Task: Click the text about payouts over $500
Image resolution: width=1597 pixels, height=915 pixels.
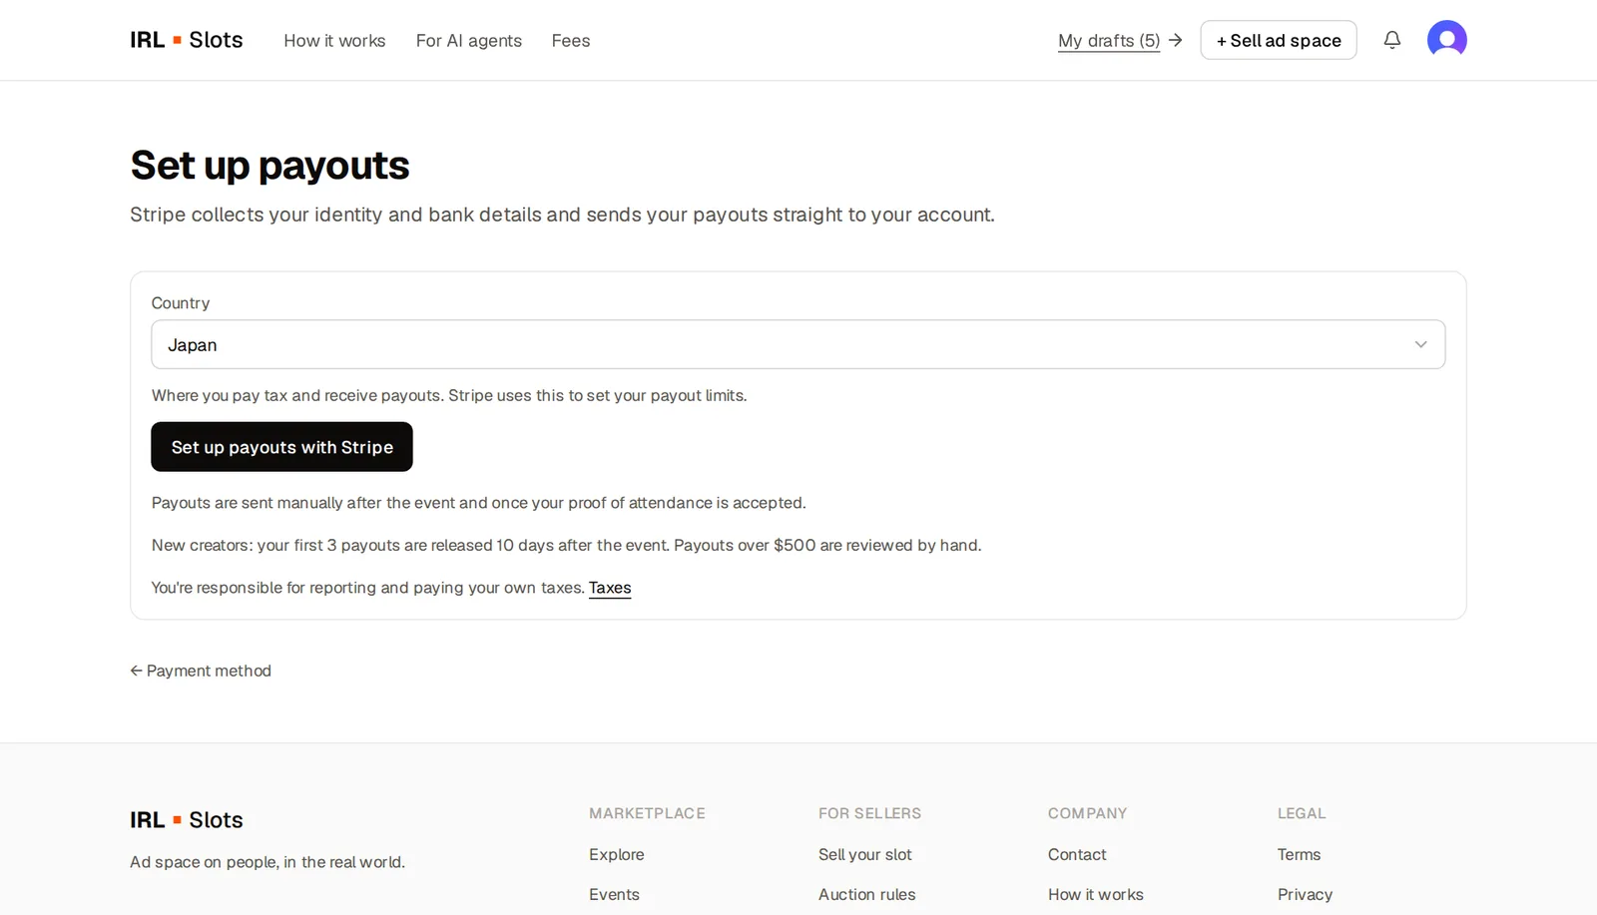Action: click(x=827, y=545)
